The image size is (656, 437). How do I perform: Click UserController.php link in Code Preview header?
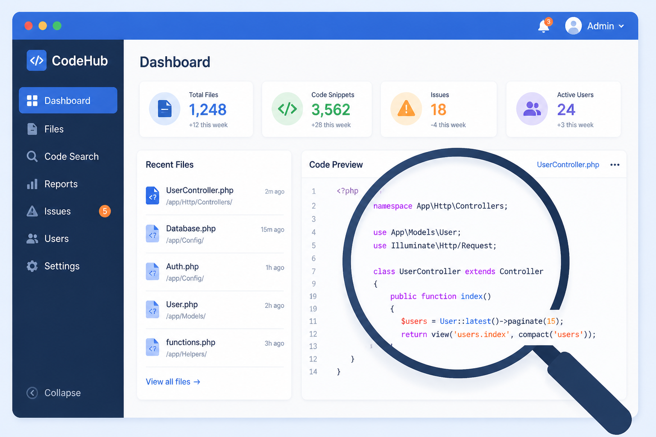568,165
